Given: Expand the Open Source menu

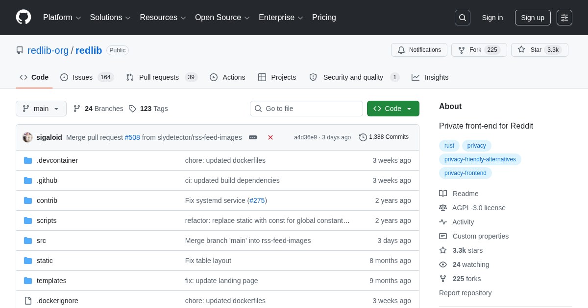Looking at the screenshot, I should coord(222,18).
